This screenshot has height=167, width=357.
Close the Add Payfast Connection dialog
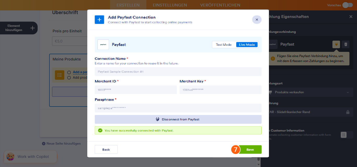(x=257, y=20)
